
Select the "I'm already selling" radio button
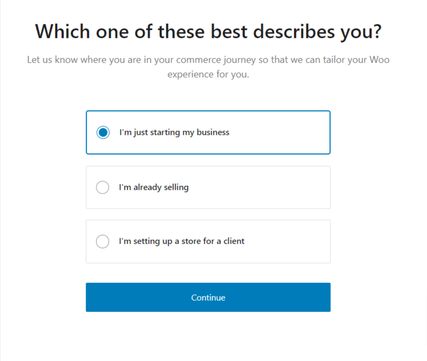click(x=102, y=188)
